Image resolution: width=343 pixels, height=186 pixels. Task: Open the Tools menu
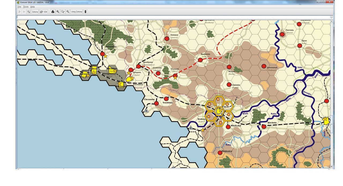26,7
